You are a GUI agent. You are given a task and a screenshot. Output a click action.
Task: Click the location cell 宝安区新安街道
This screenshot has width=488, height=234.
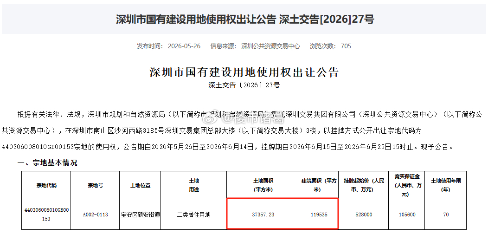[x=140, y=214]
